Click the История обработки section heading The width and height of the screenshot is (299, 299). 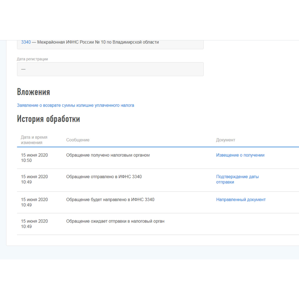[48, 119]
